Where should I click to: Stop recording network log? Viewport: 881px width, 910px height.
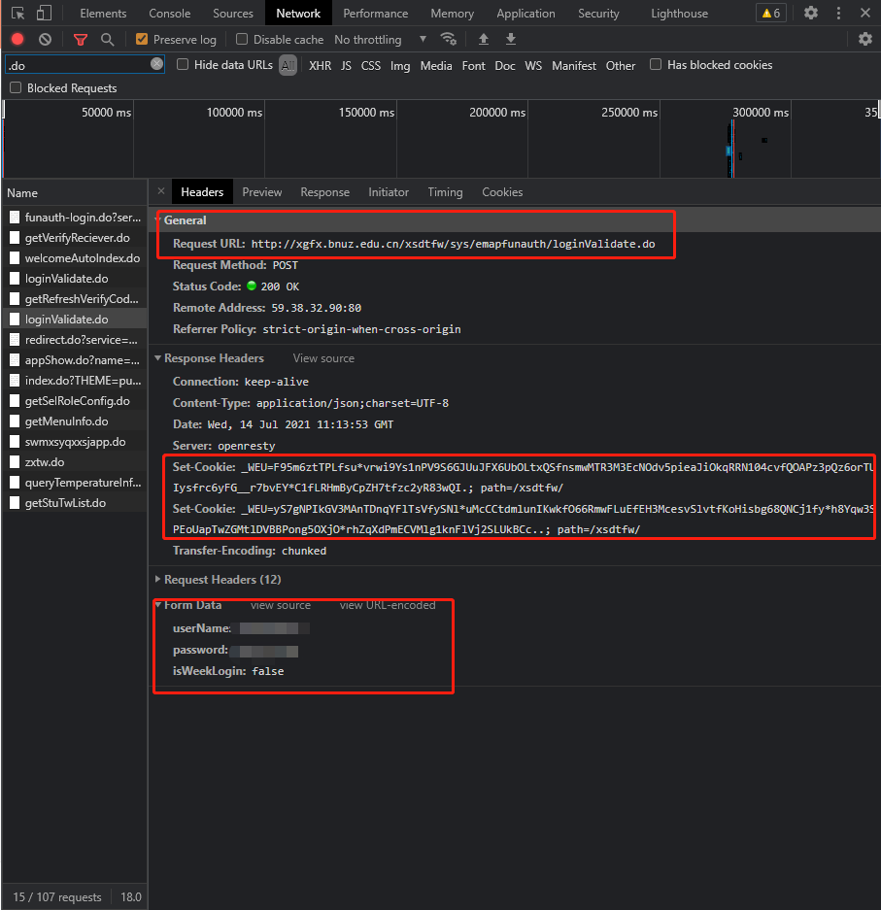click(17, 40)
